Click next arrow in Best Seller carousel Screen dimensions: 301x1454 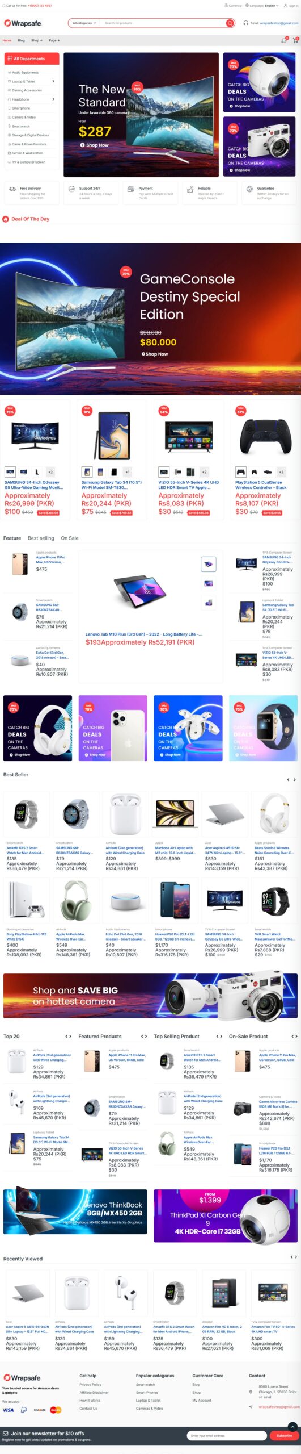pos(295,780)
